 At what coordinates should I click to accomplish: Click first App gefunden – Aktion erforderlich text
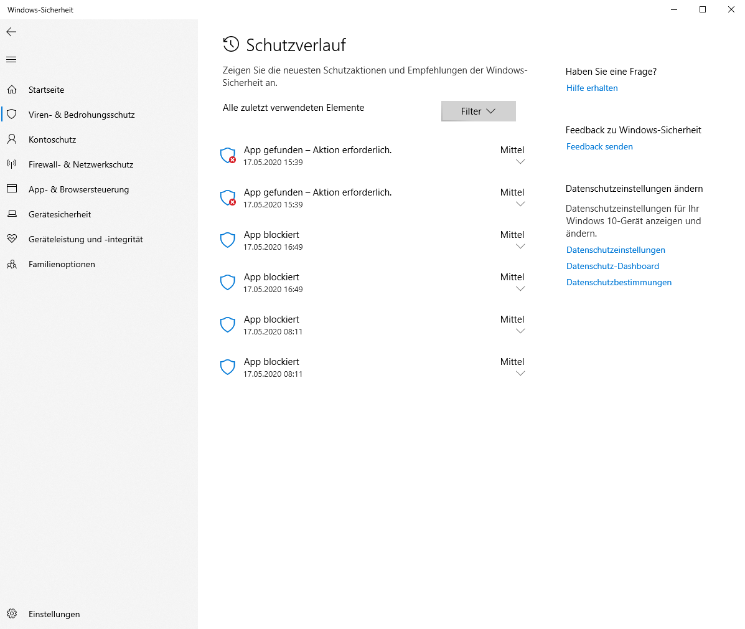point(318,149)
